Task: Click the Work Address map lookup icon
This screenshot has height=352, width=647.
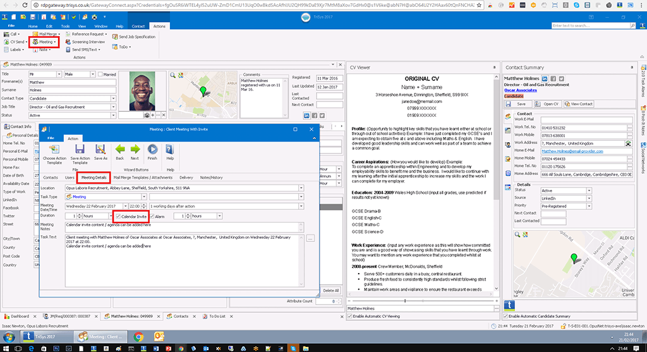Action: (628, 143)
